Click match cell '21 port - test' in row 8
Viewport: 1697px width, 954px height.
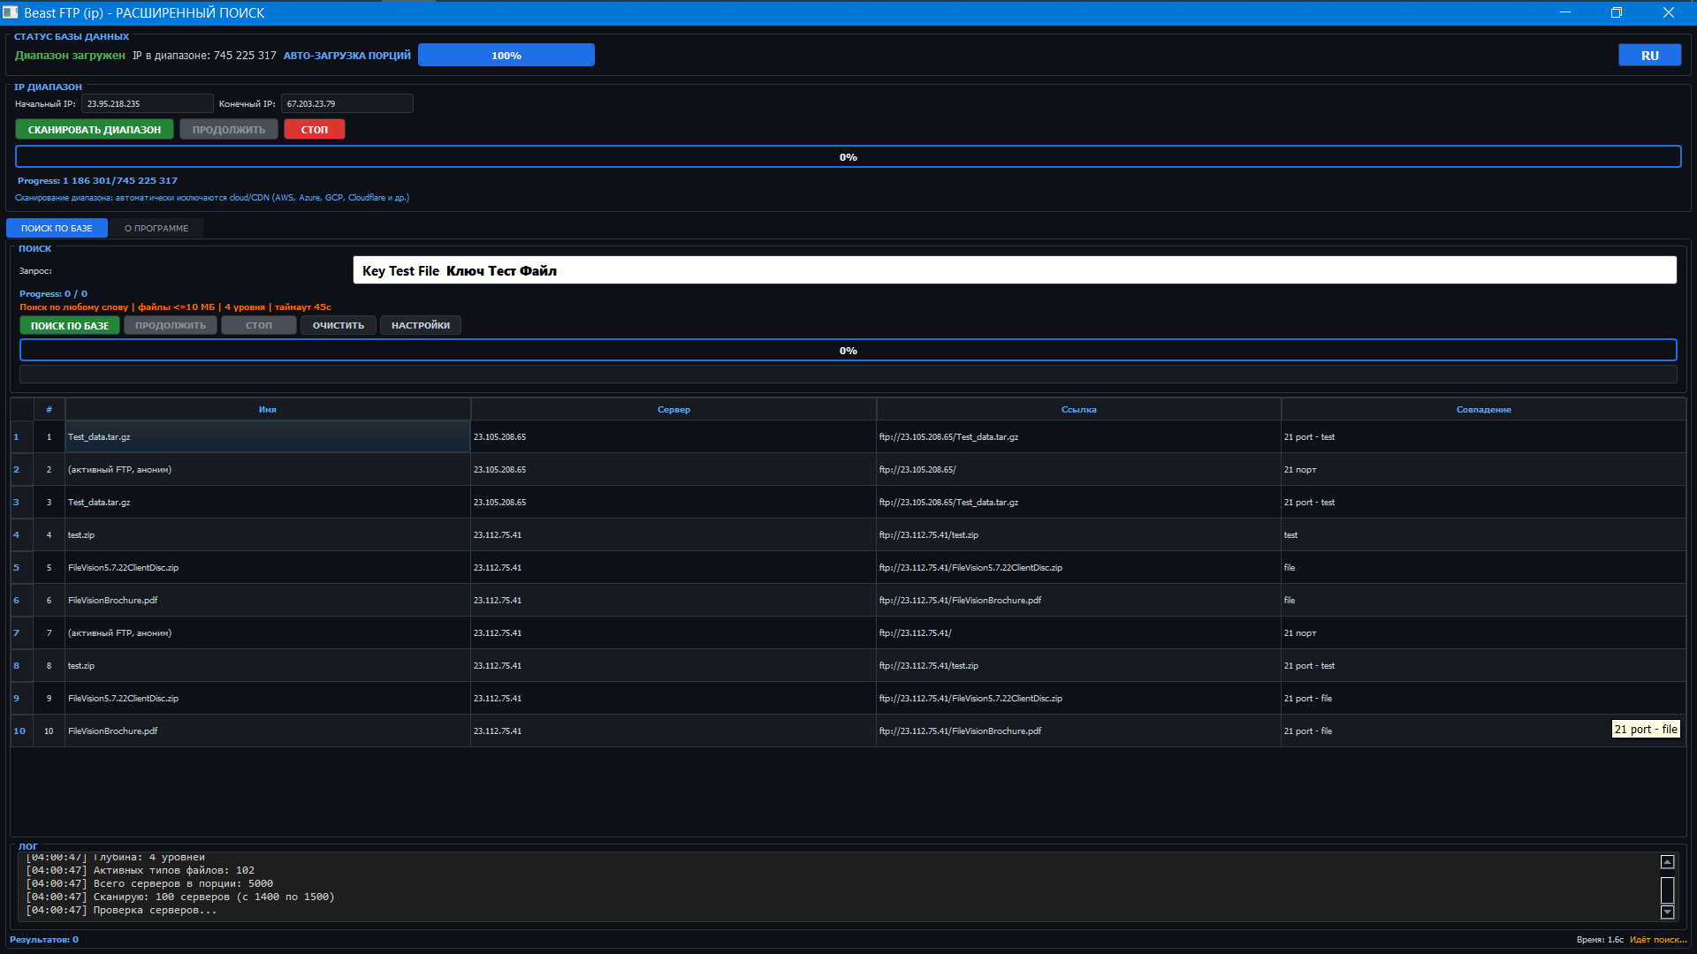click(x=1483, y=665)
